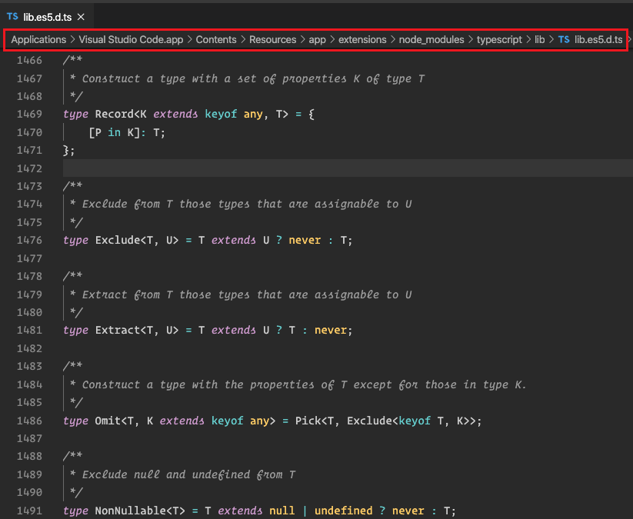Click 'keyof' keyword on line 1469
This screenshot has height=519, width=633.
click(x=221, y=115)
